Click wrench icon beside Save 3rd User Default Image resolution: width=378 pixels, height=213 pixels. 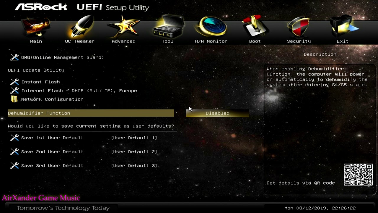14,165
